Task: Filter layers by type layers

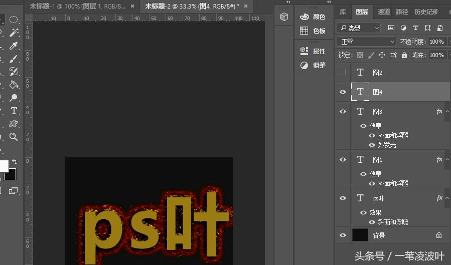Action: click(415, 28)
